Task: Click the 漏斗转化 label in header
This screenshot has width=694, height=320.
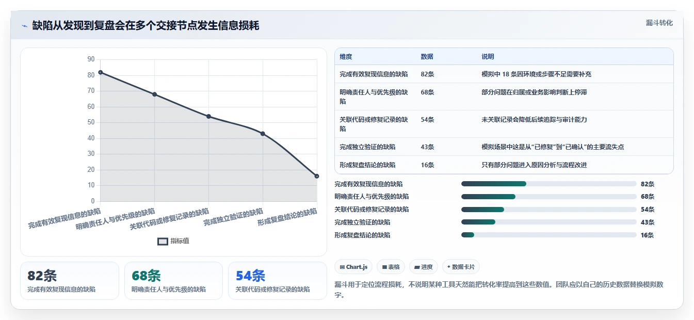Action: coord(659,23)
